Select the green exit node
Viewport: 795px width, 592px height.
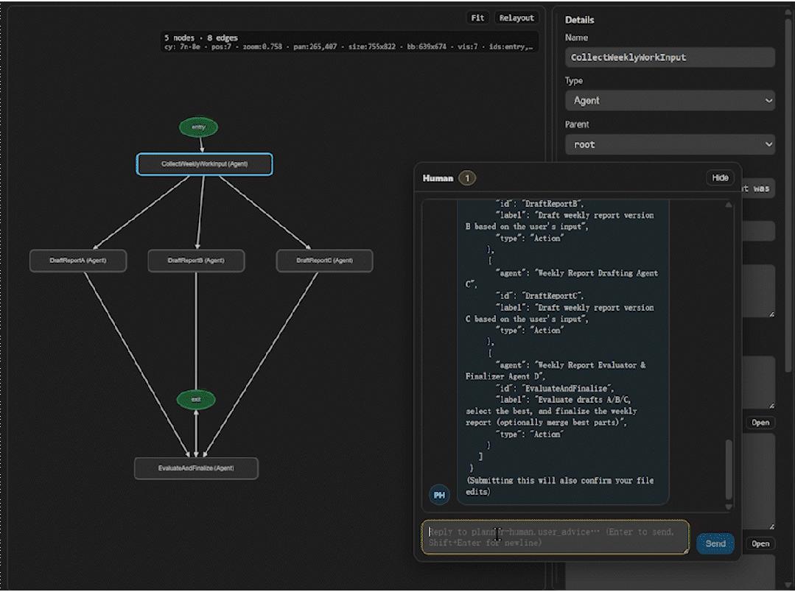pos(196,399)
